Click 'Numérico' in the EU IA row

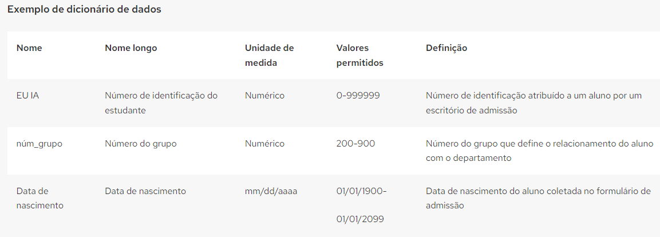coord(265,96)
